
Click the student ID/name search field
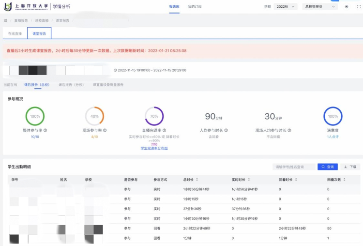coord(294,167)
